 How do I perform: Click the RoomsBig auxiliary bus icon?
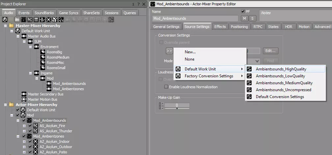[43, 52]
